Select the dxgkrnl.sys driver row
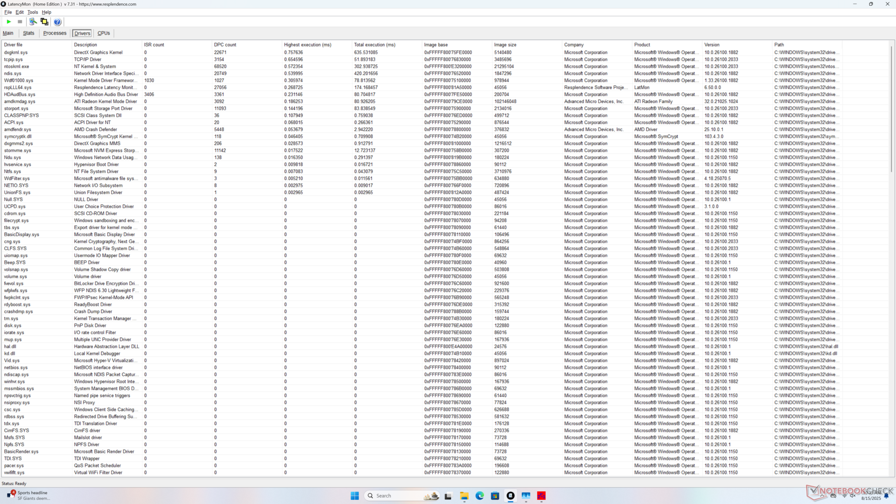 [x=422, y=52]
